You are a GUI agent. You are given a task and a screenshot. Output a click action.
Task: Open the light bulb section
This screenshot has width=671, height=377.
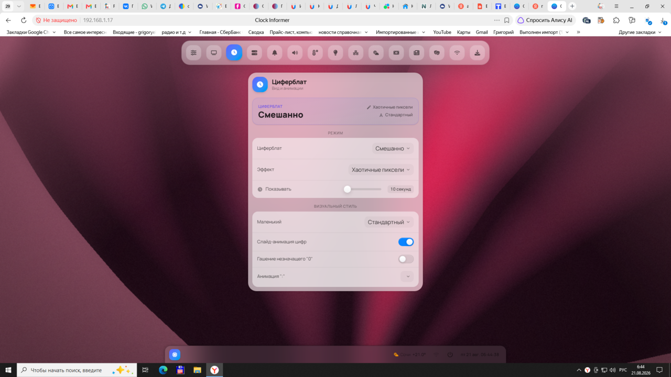coord(335,53)
